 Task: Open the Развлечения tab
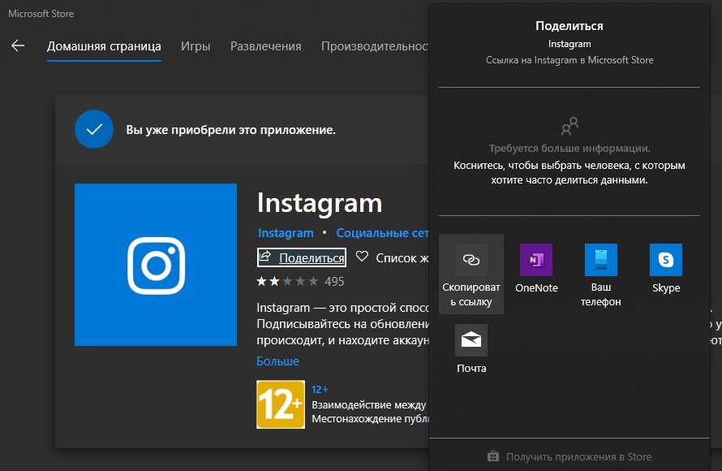click(266, 46)
